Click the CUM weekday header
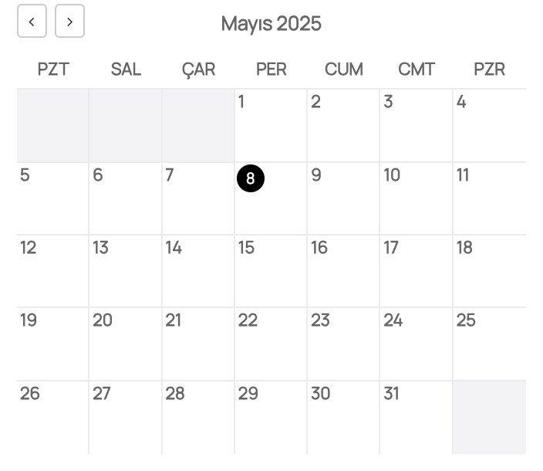 coord(343,69)
